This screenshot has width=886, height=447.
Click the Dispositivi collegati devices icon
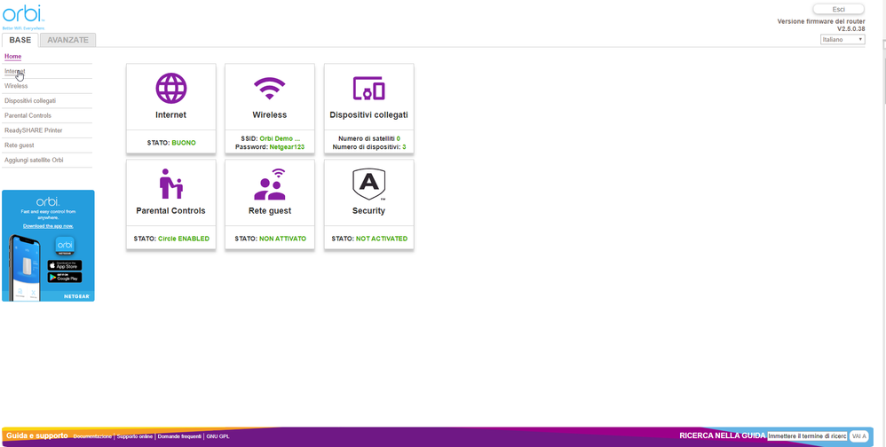pyautogui.click(x=368, y=89)
